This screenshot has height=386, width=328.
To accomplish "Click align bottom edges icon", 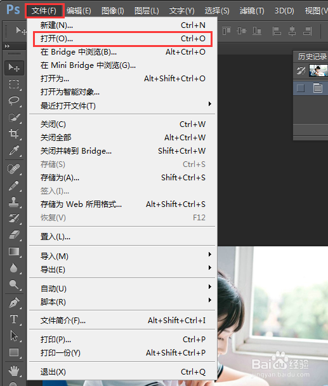I will point(257,31).
